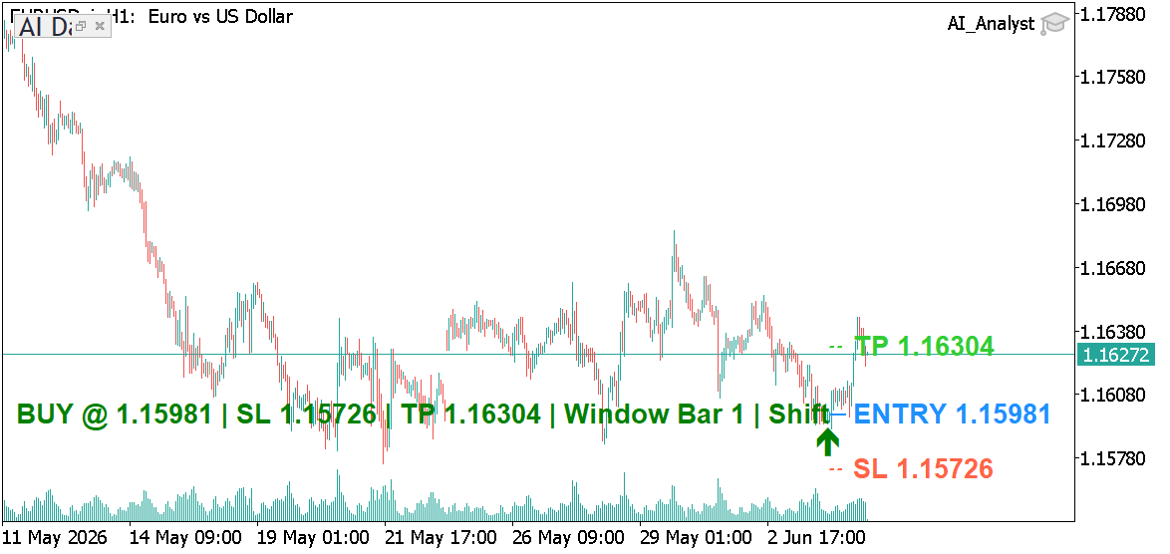Click the 11 May 2026 date label
The image size is (1170, 554).
(x=55, y=538)
